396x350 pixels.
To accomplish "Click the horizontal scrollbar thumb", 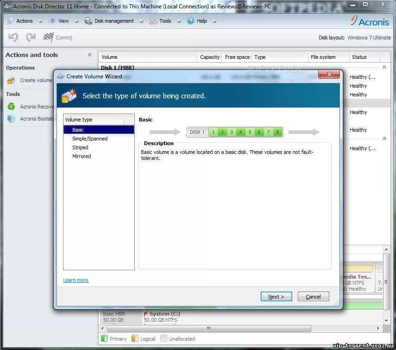I will (209, 328).
